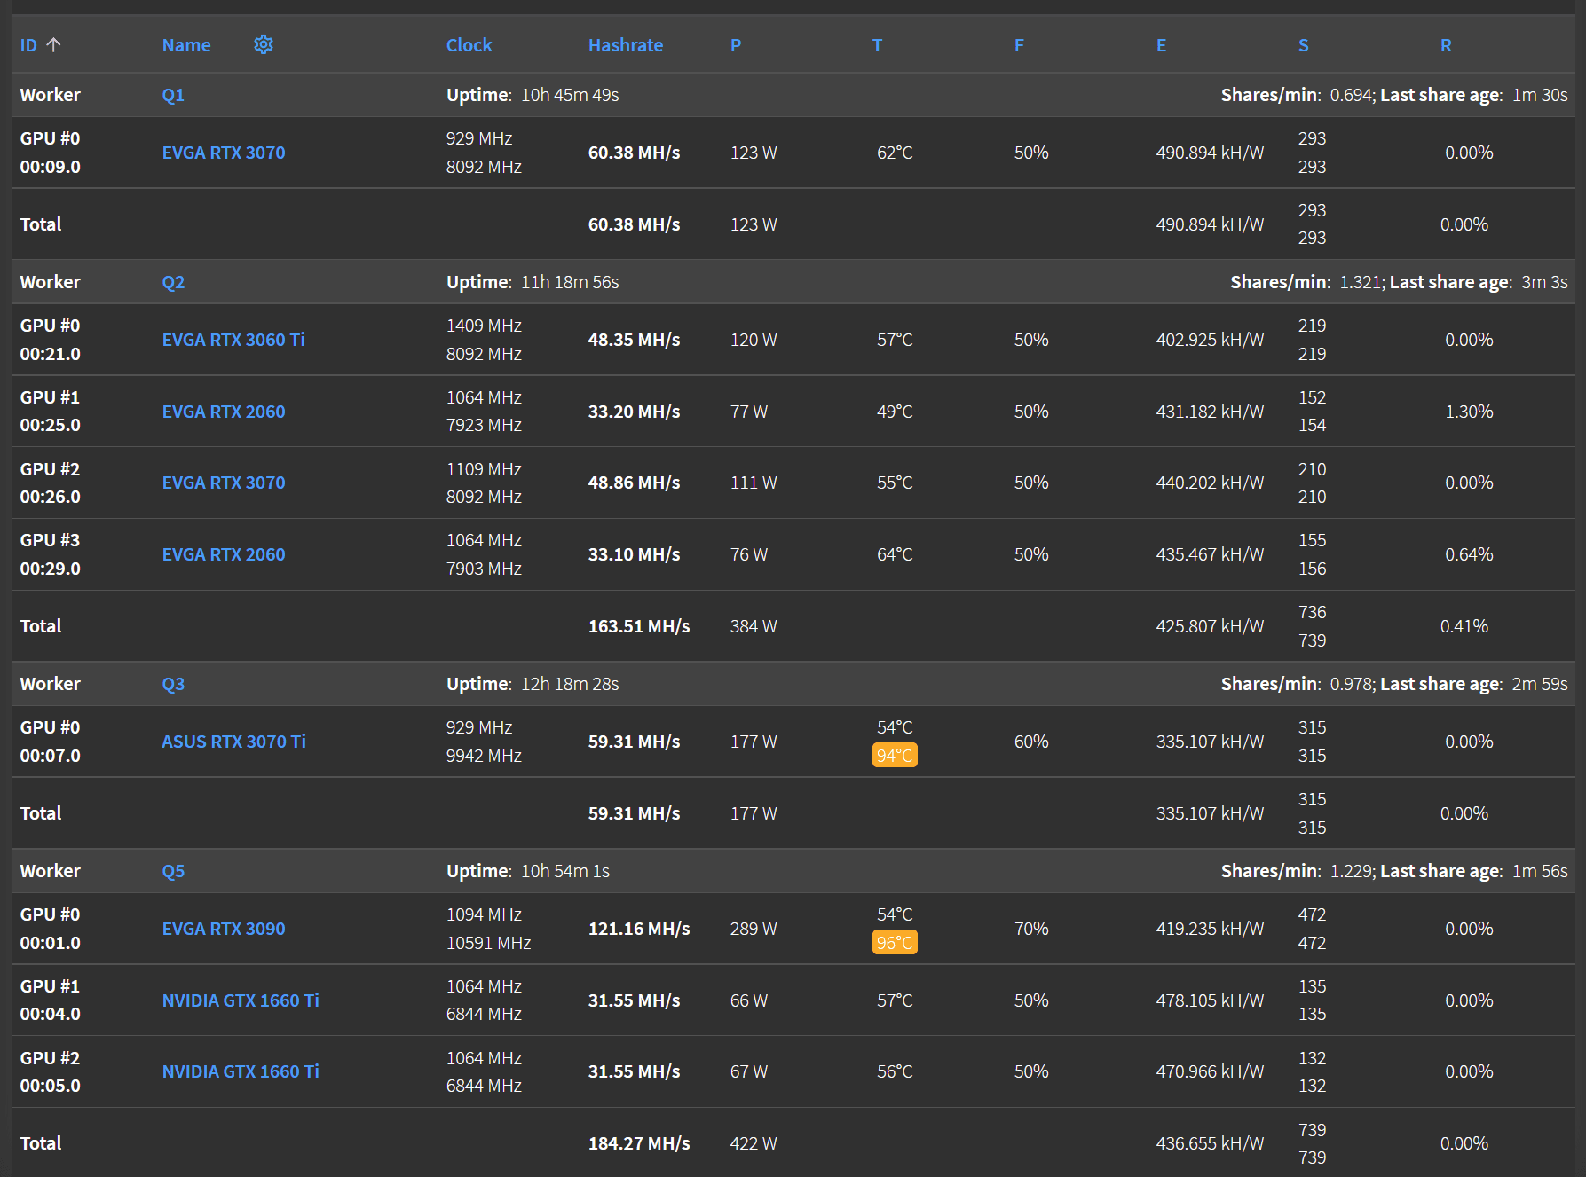Sort by E efficiency column
Viewport: 1586px width, 1177px height.
coord(1161,45)
